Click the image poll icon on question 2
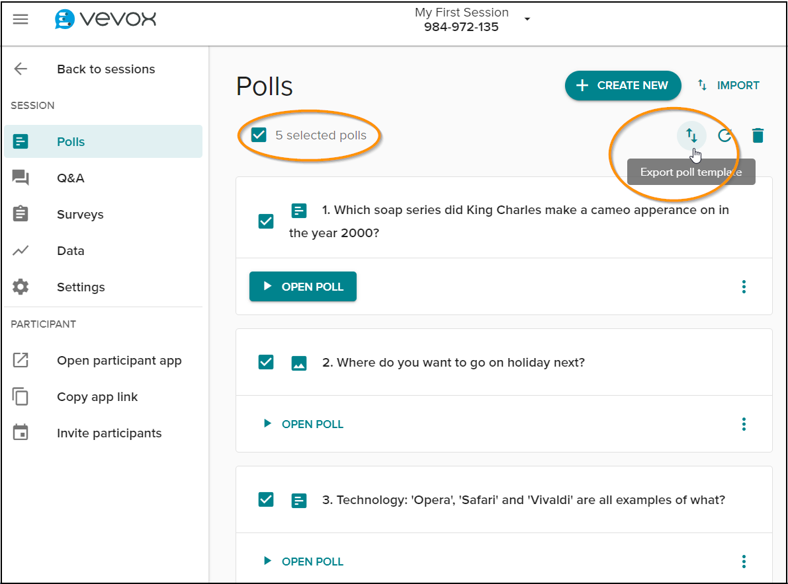 point(299,362)
